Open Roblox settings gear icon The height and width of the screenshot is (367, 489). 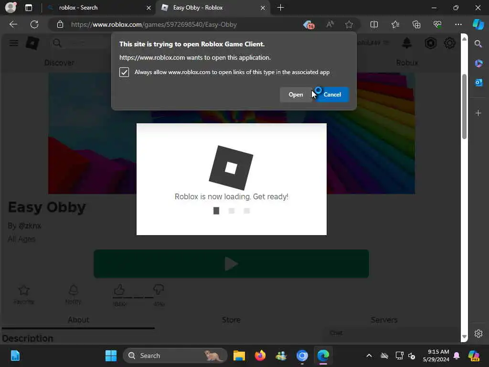click(449, 43)
